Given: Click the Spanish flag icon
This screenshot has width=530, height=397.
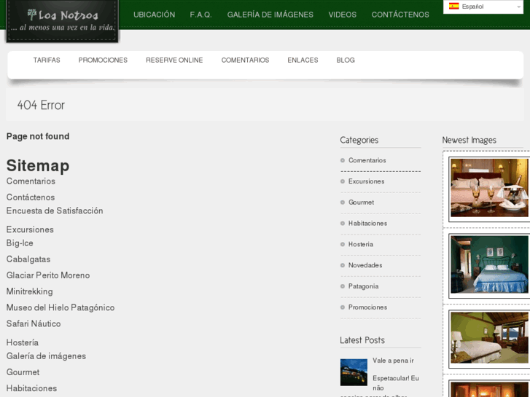Looking at the screenshot, I should [453, 6].
